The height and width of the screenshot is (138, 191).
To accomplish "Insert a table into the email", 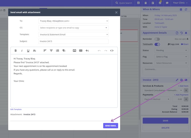I will click(x=81, y=51).
